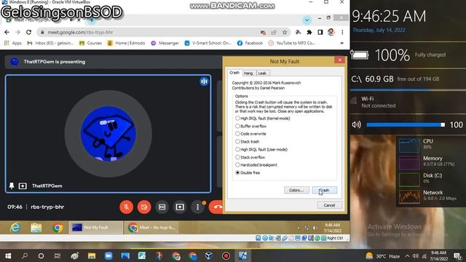The height and width of the screenshot is (262, 466).
Task: Mute microphone button in Meet
Action: [126, 207]
